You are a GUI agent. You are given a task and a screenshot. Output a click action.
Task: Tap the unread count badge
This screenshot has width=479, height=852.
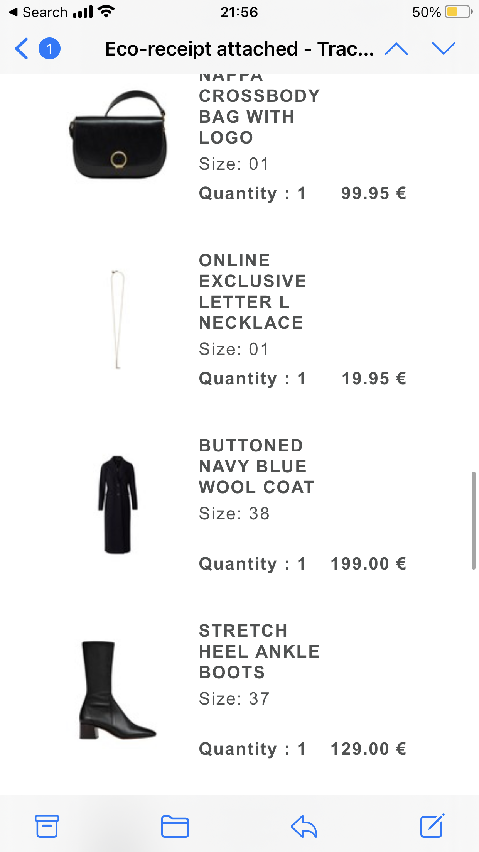tap(49, 49)
